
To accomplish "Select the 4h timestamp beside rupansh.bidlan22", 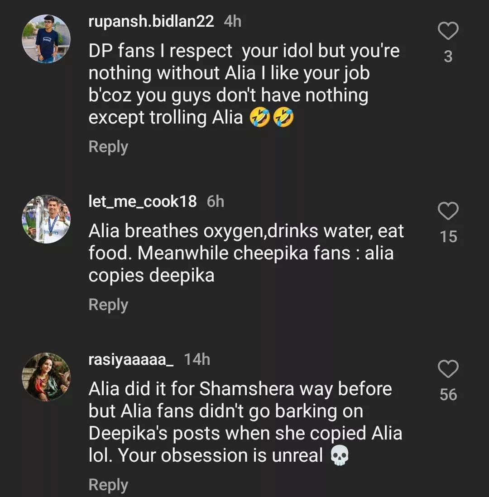I will (233, 21).
